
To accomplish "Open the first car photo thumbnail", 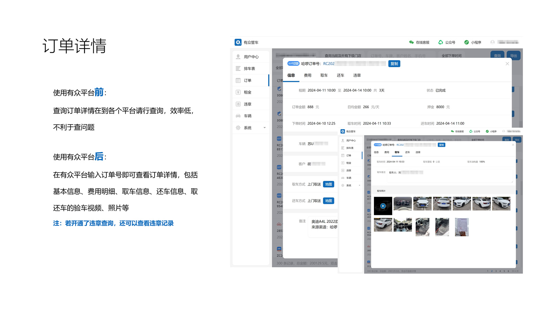I will point(403,204).
